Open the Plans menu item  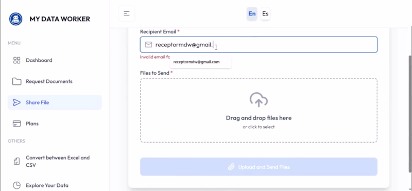55,124
